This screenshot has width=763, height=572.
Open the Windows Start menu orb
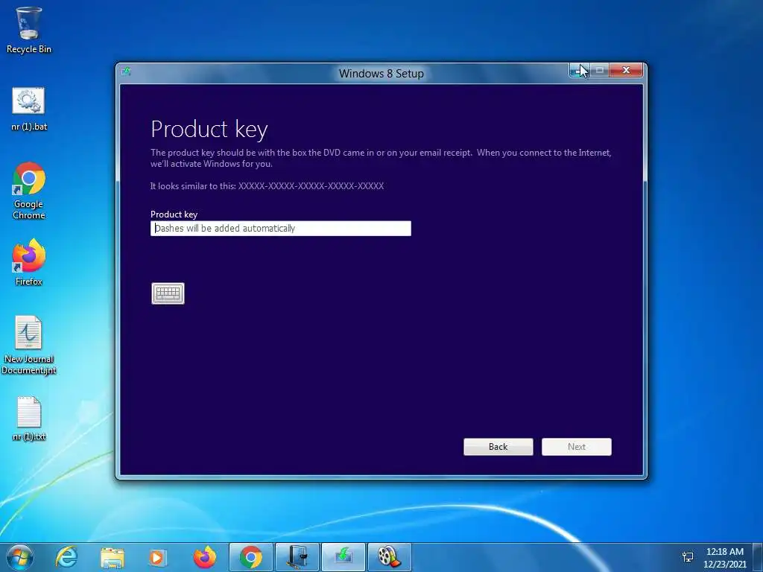(x=20, y=557)
